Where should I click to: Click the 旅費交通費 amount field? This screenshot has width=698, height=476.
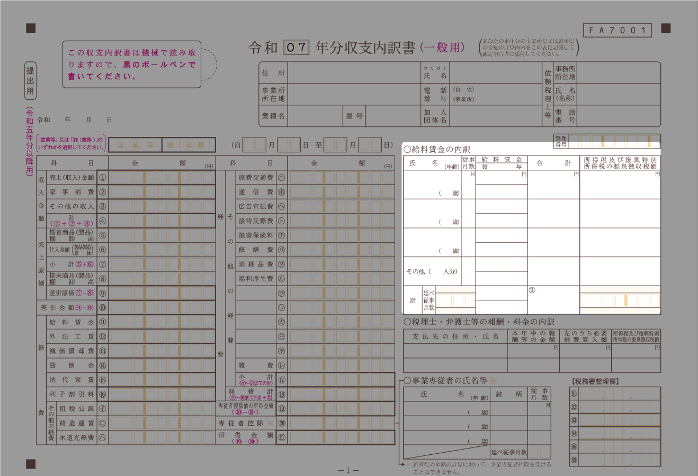341,178
